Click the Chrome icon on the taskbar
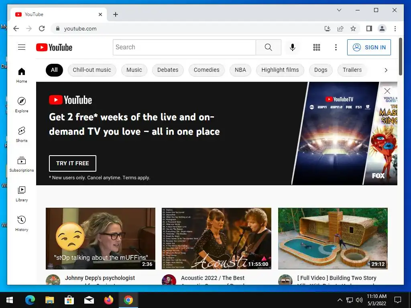 pos(128,300)
